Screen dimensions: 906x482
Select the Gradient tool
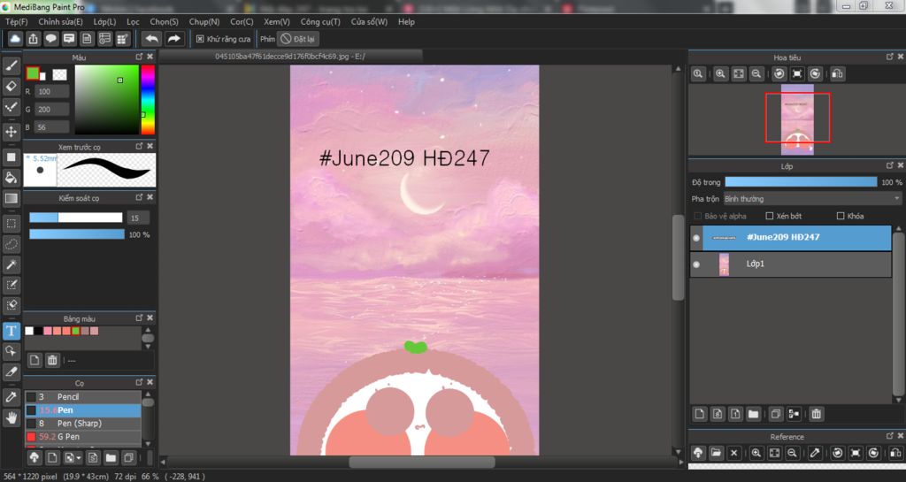tap(11, 198)
